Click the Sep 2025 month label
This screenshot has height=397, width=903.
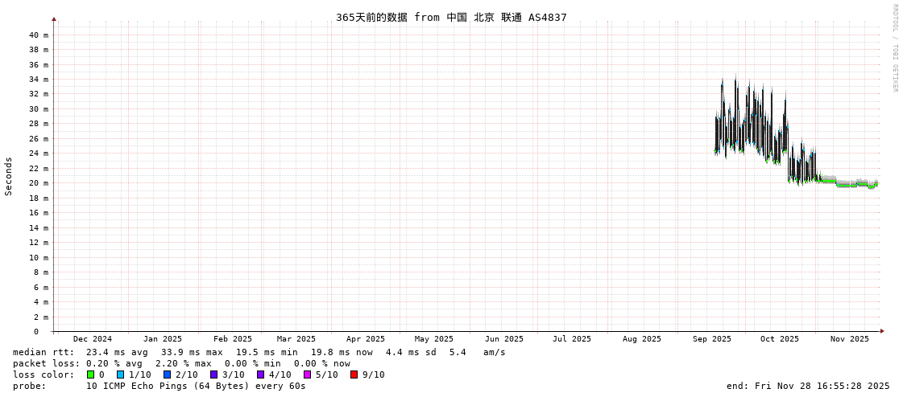coord(711,339)
